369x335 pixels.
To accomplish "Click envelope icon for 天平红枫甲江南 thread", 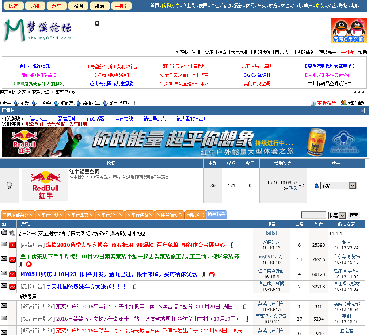I will pos(4,305).
